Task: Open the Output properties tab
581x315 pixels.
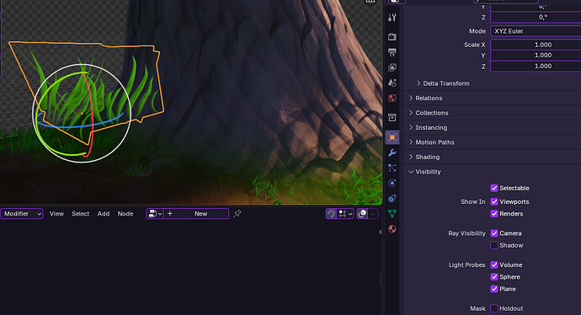Action: click(x=392, y=52)
